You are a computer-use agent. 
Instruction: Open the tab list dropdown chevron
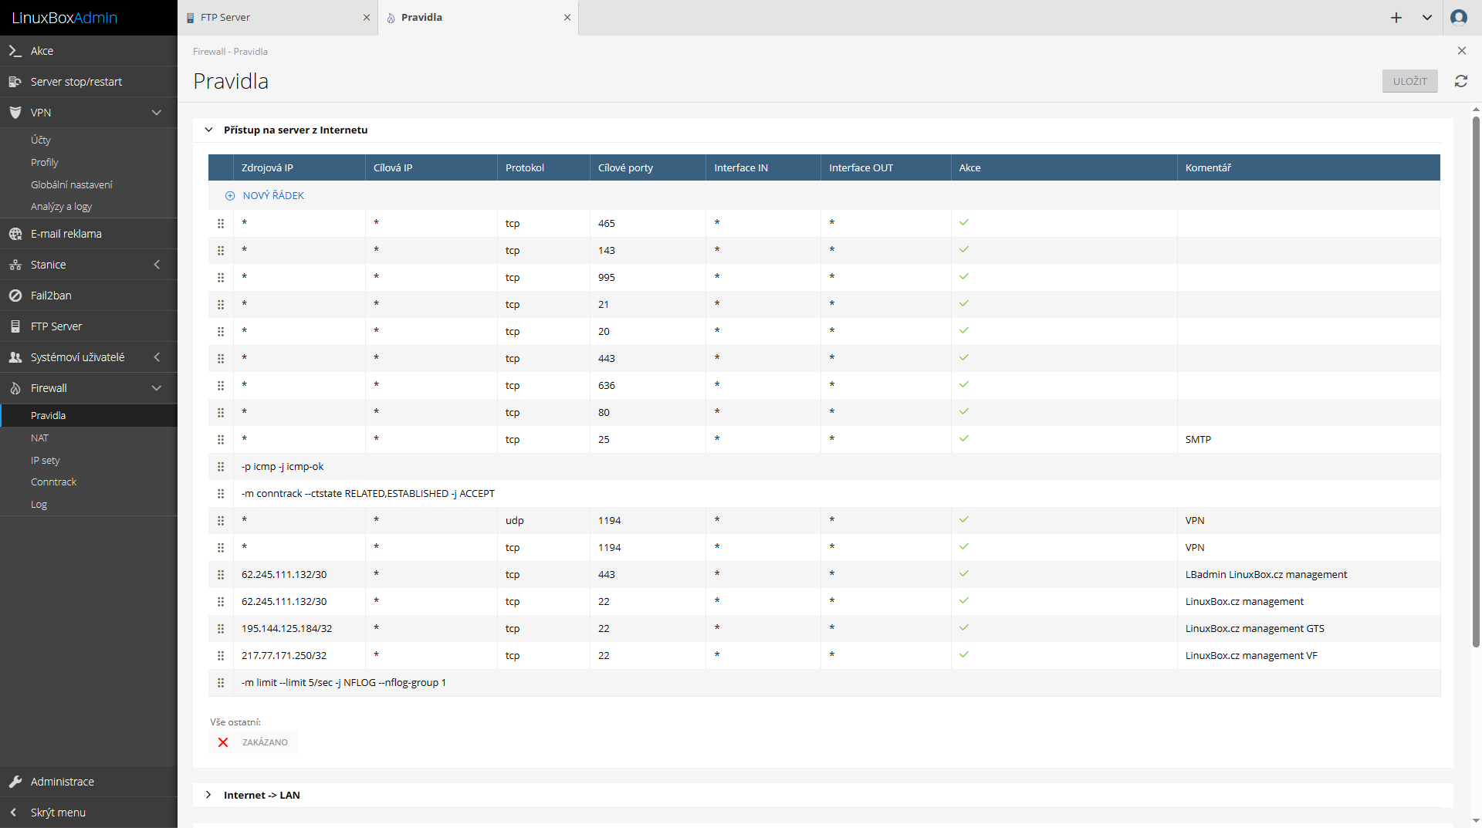1427,17
